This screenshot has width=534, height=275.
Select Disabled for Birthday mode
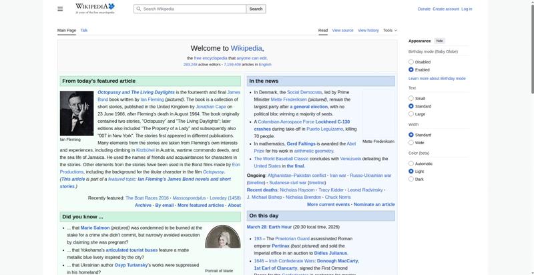(x=411, y=62)
